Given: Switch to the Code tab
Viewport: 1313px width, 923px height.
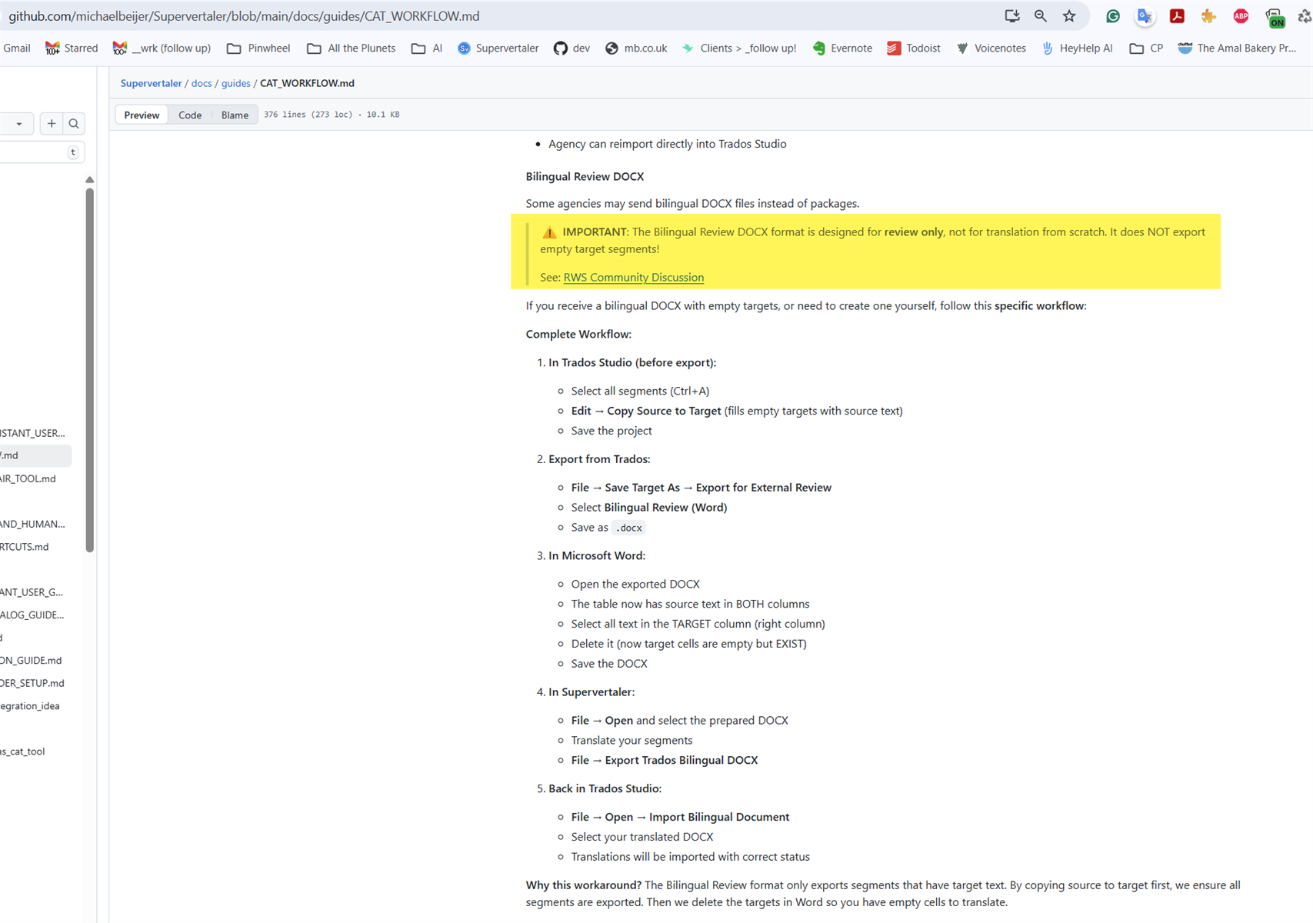Looking at the screenshot, I should [x=189, y=115].
